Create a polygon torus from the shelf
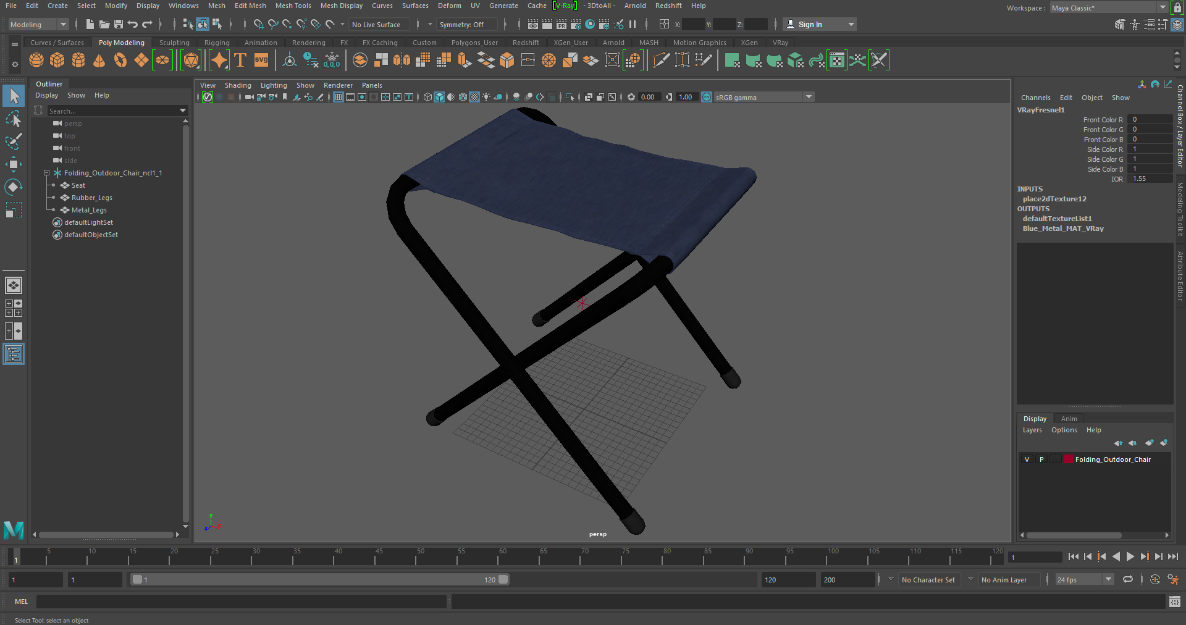 pyautogui.click(x=120, y=61)
